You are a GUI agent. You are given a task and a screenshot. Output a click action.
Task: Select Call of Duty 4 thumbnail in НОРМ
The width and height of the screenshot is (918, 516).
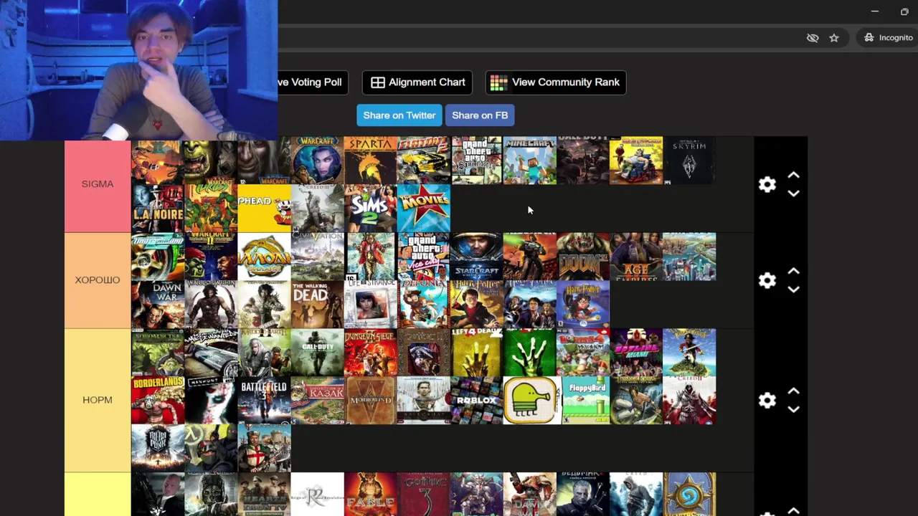click(317, 353)
